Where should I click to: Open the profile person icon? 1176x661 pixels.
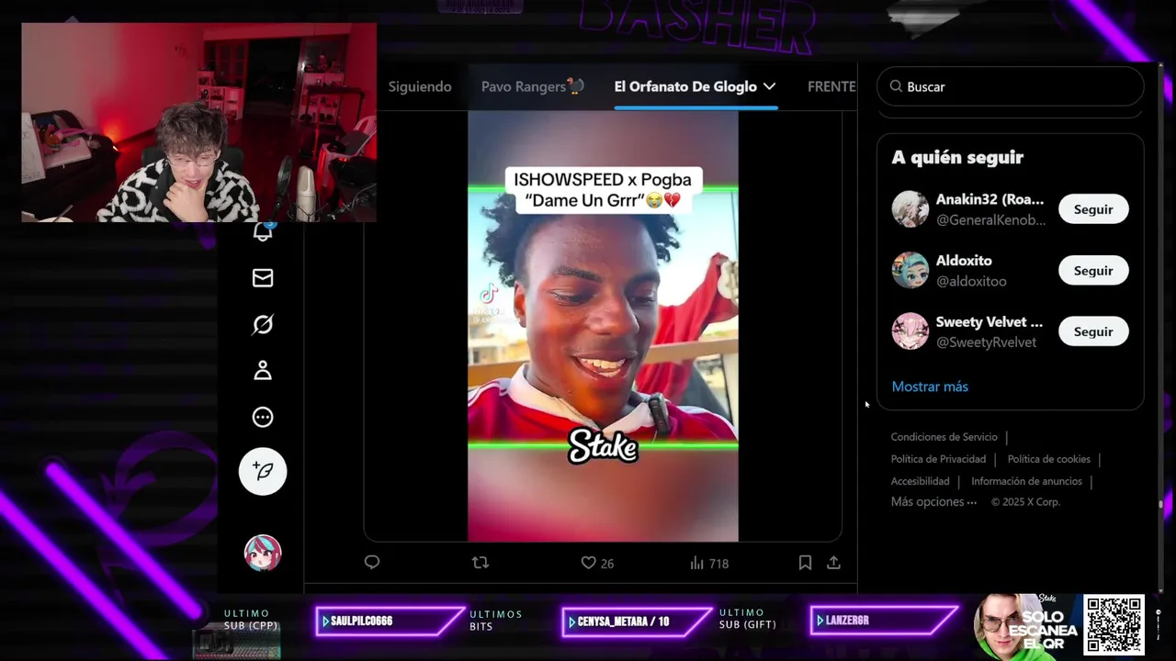point(263,370)
